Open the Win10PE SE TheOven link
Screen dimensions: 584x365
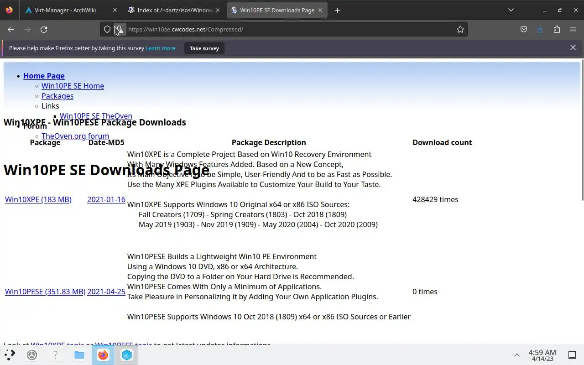[x=96, y=116]
